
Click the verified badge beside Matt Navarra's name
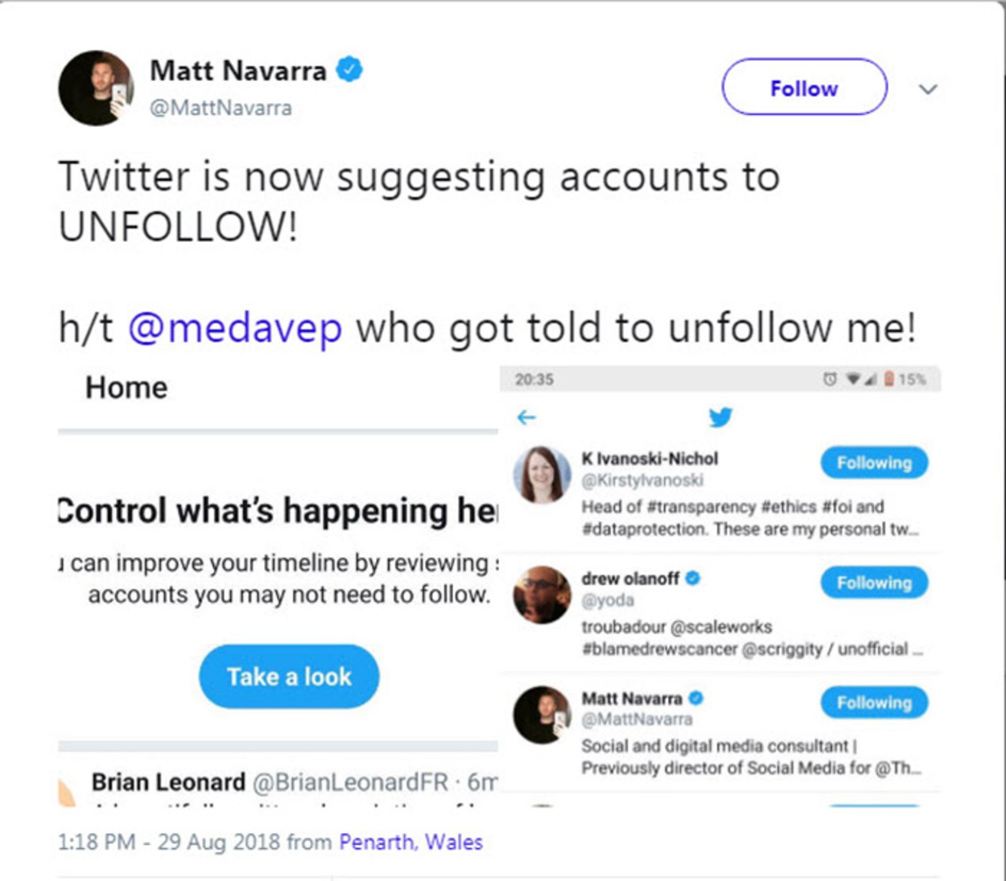[349, 70]
